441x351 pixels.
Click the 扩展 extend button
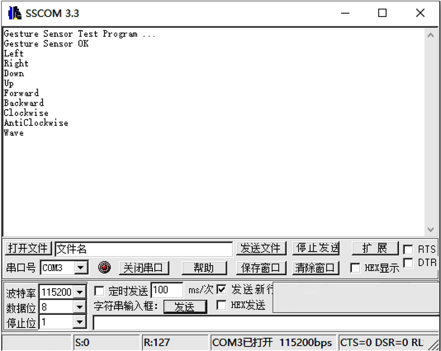coord(375,248)
